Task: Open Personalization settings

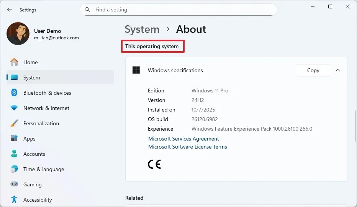Action: click(x=60, y=123)
